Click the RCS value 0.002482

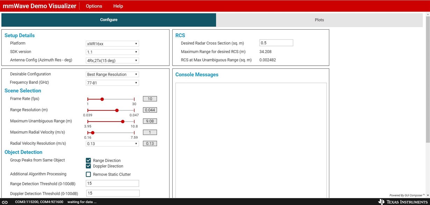pos(268,60)
